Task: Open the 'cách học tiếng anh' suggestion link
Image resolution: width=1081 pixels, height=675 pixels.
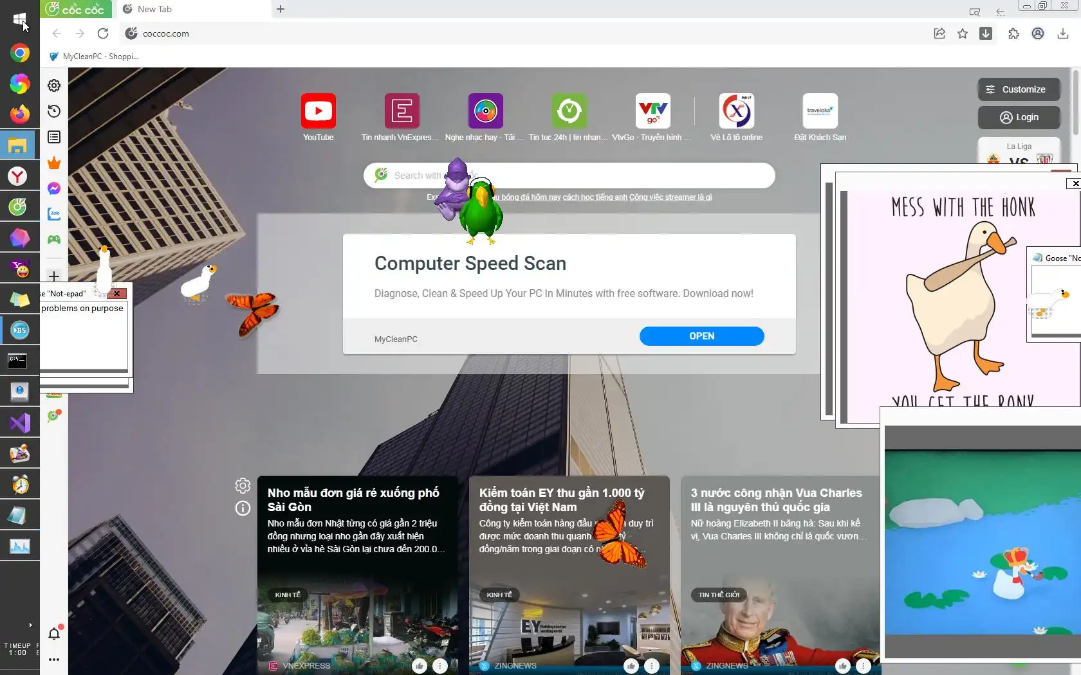Action: pos(595,197)
